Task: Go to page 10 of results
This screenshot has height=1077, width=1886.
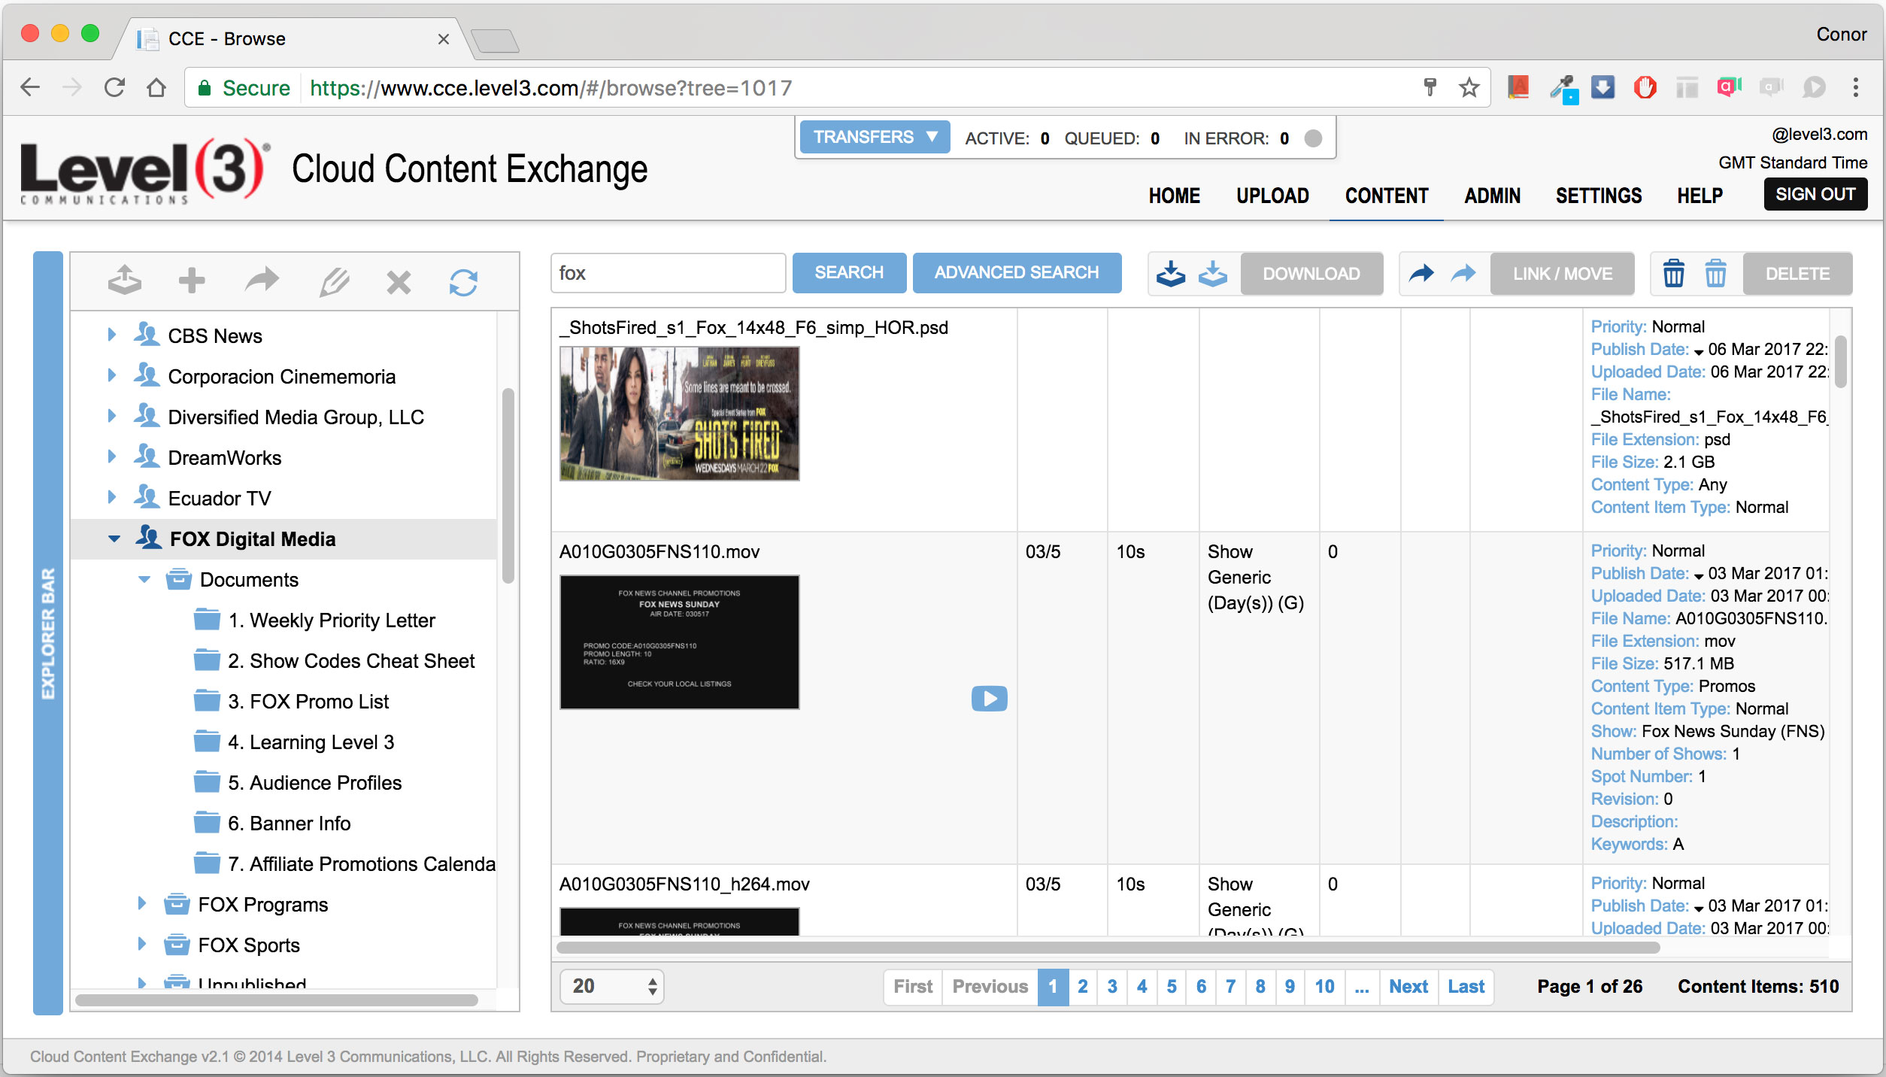Action: 1324,986
